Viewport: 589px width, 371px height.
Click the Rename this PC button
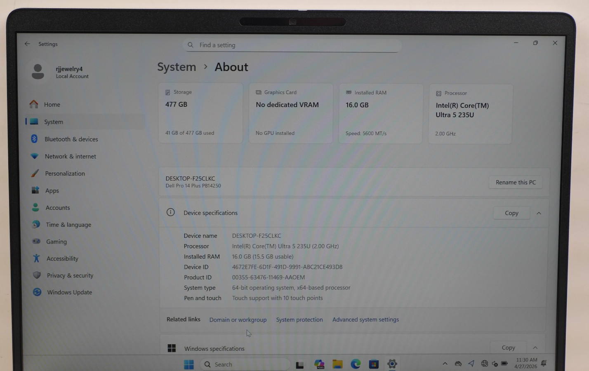tap(516, 182)
